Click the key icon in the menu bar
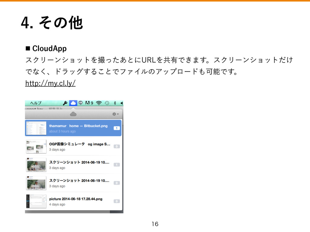 [x=65, y=103]
